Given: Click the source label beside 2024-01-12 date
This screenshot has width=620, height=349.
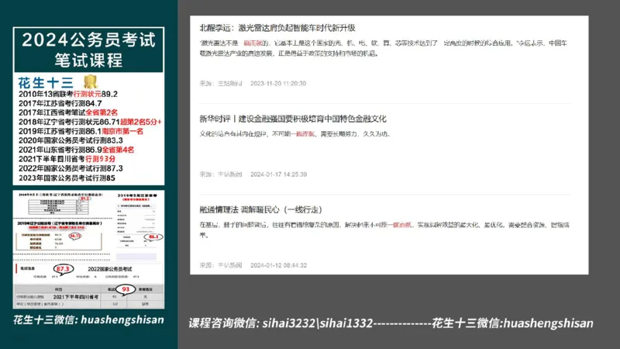Looking at the screenshot, I should tap(221, 265).
